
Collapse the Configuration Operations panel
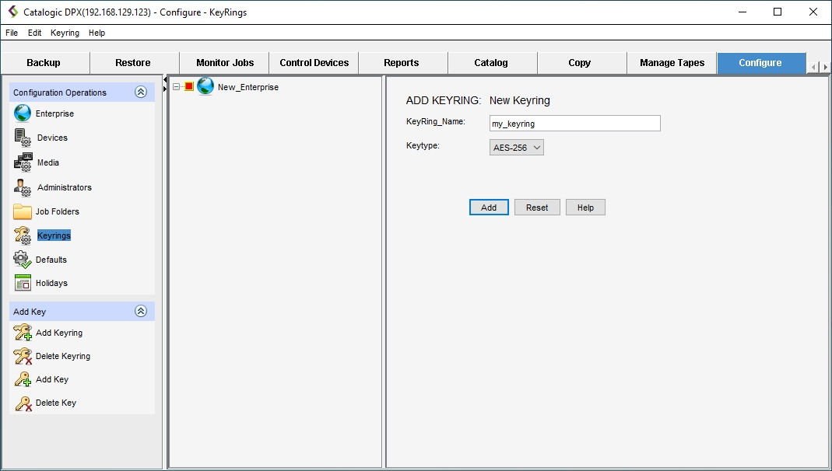pyautogui.click(x=141, y=92)
